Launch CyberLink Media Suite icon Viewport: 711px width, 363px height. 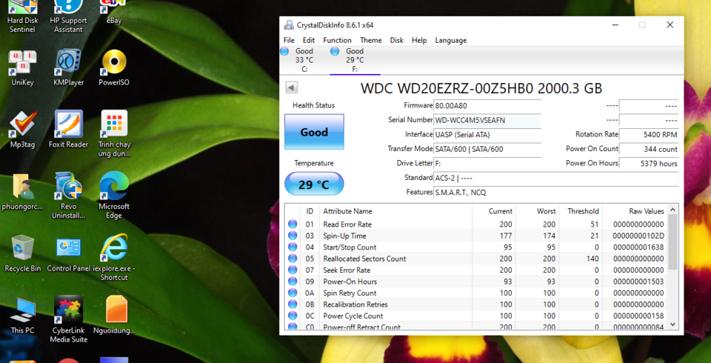click(x=68, y=319)
